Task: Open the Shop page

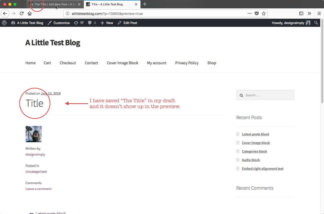Action: [x=212, y=63]
